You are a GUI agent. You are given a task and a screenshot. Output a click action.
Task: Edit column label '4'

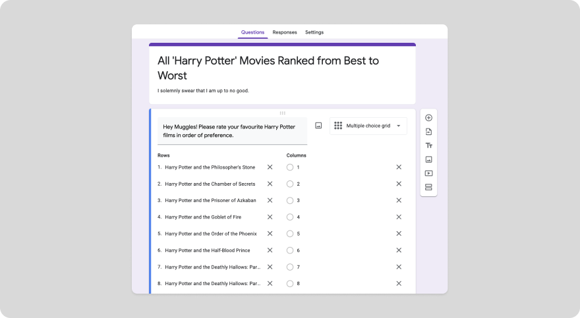click(298, 217)
